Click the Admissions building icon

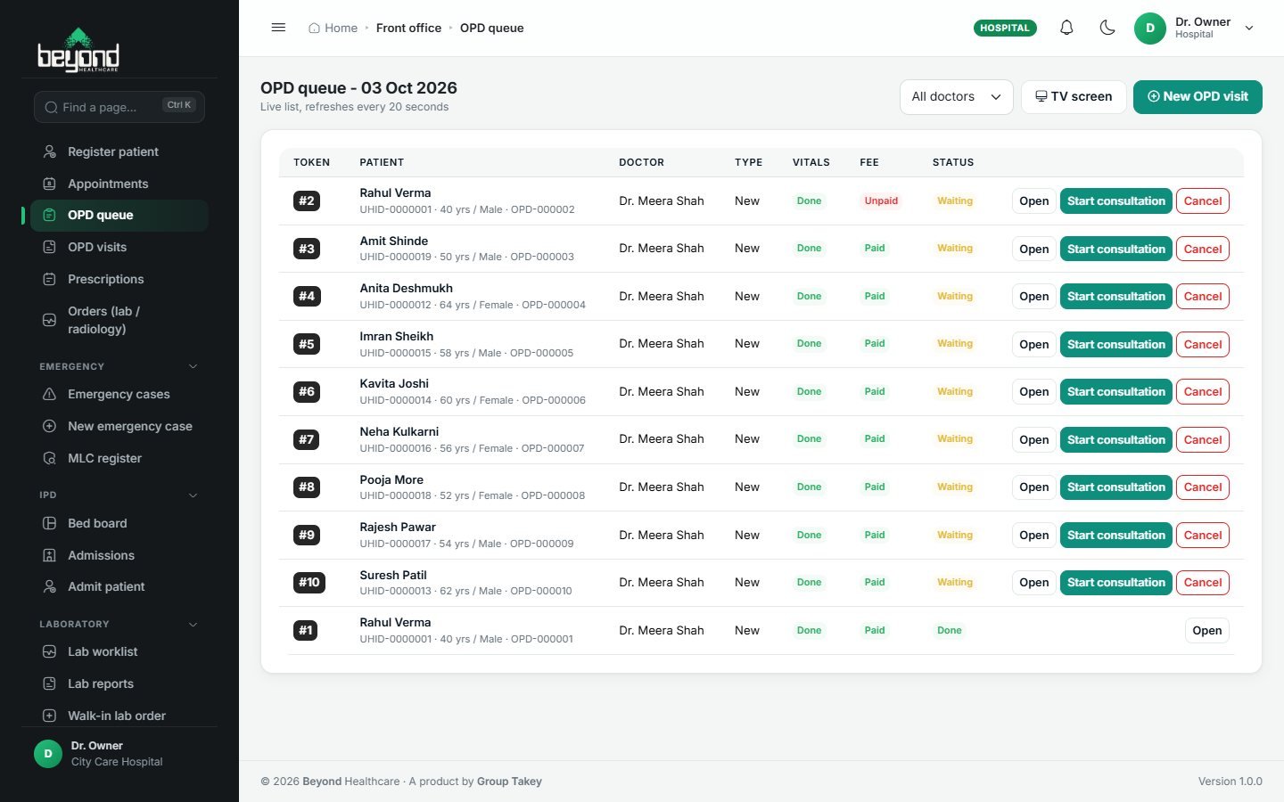point(50,555)
